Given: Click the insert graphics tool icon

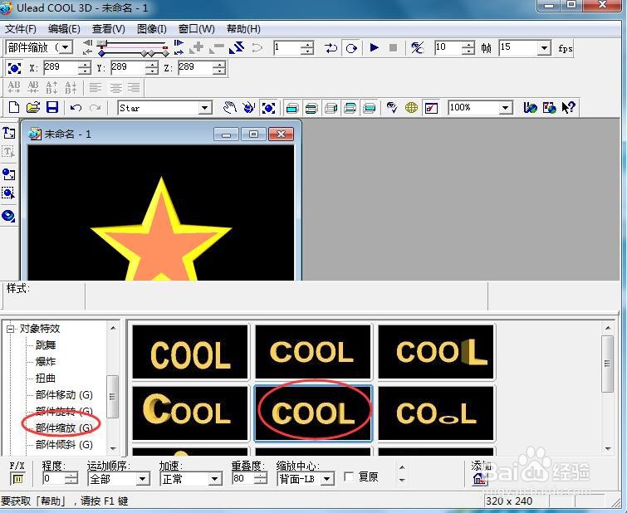Looking at the screenshot, I should tap(9, 174).
